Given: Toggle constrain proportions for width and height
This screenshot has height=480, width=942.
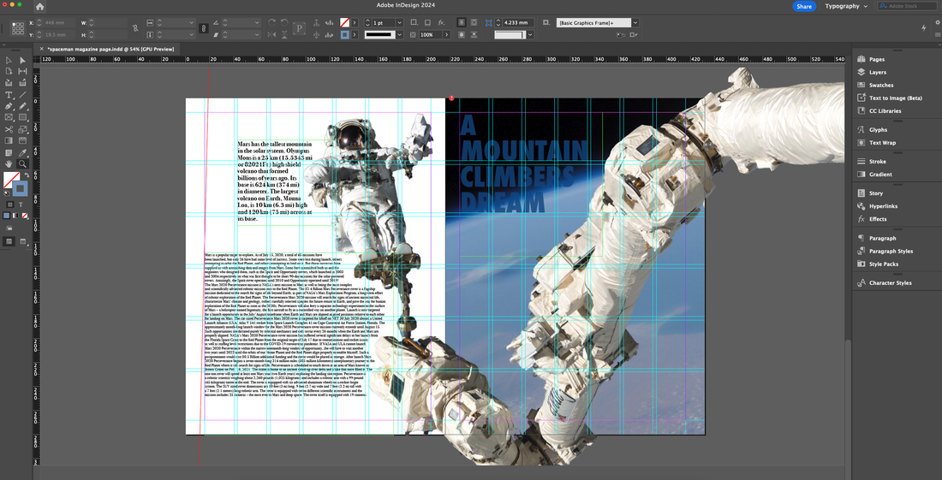Looking at the screenshot, I should click(135, 27).
